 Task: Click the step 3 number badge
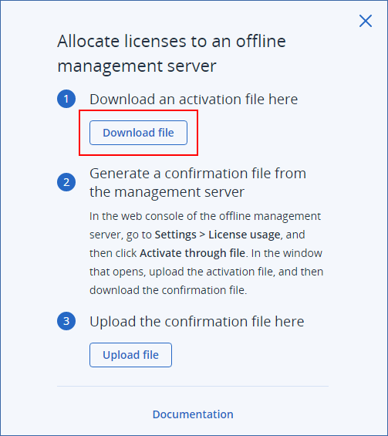tap(66, 321)
